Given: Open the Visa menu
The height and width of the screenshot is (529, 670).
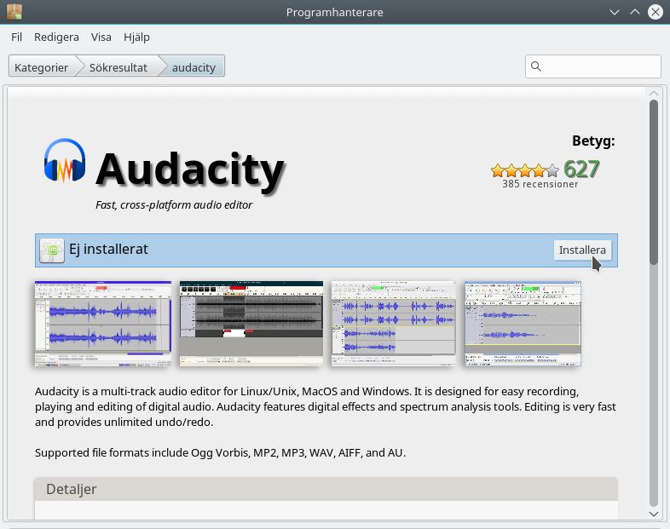Looking at the screenshot, I should pyautogui.click(x=101, y=37).
